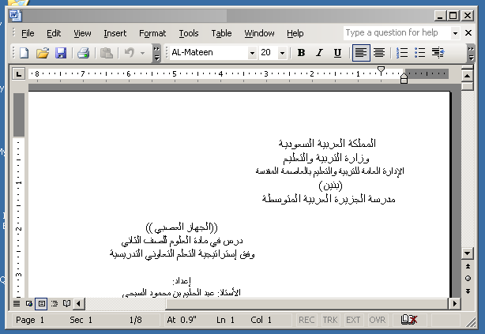Open the Table menu
The height and width of the screenshot is (334, 485).
(221, 33)
